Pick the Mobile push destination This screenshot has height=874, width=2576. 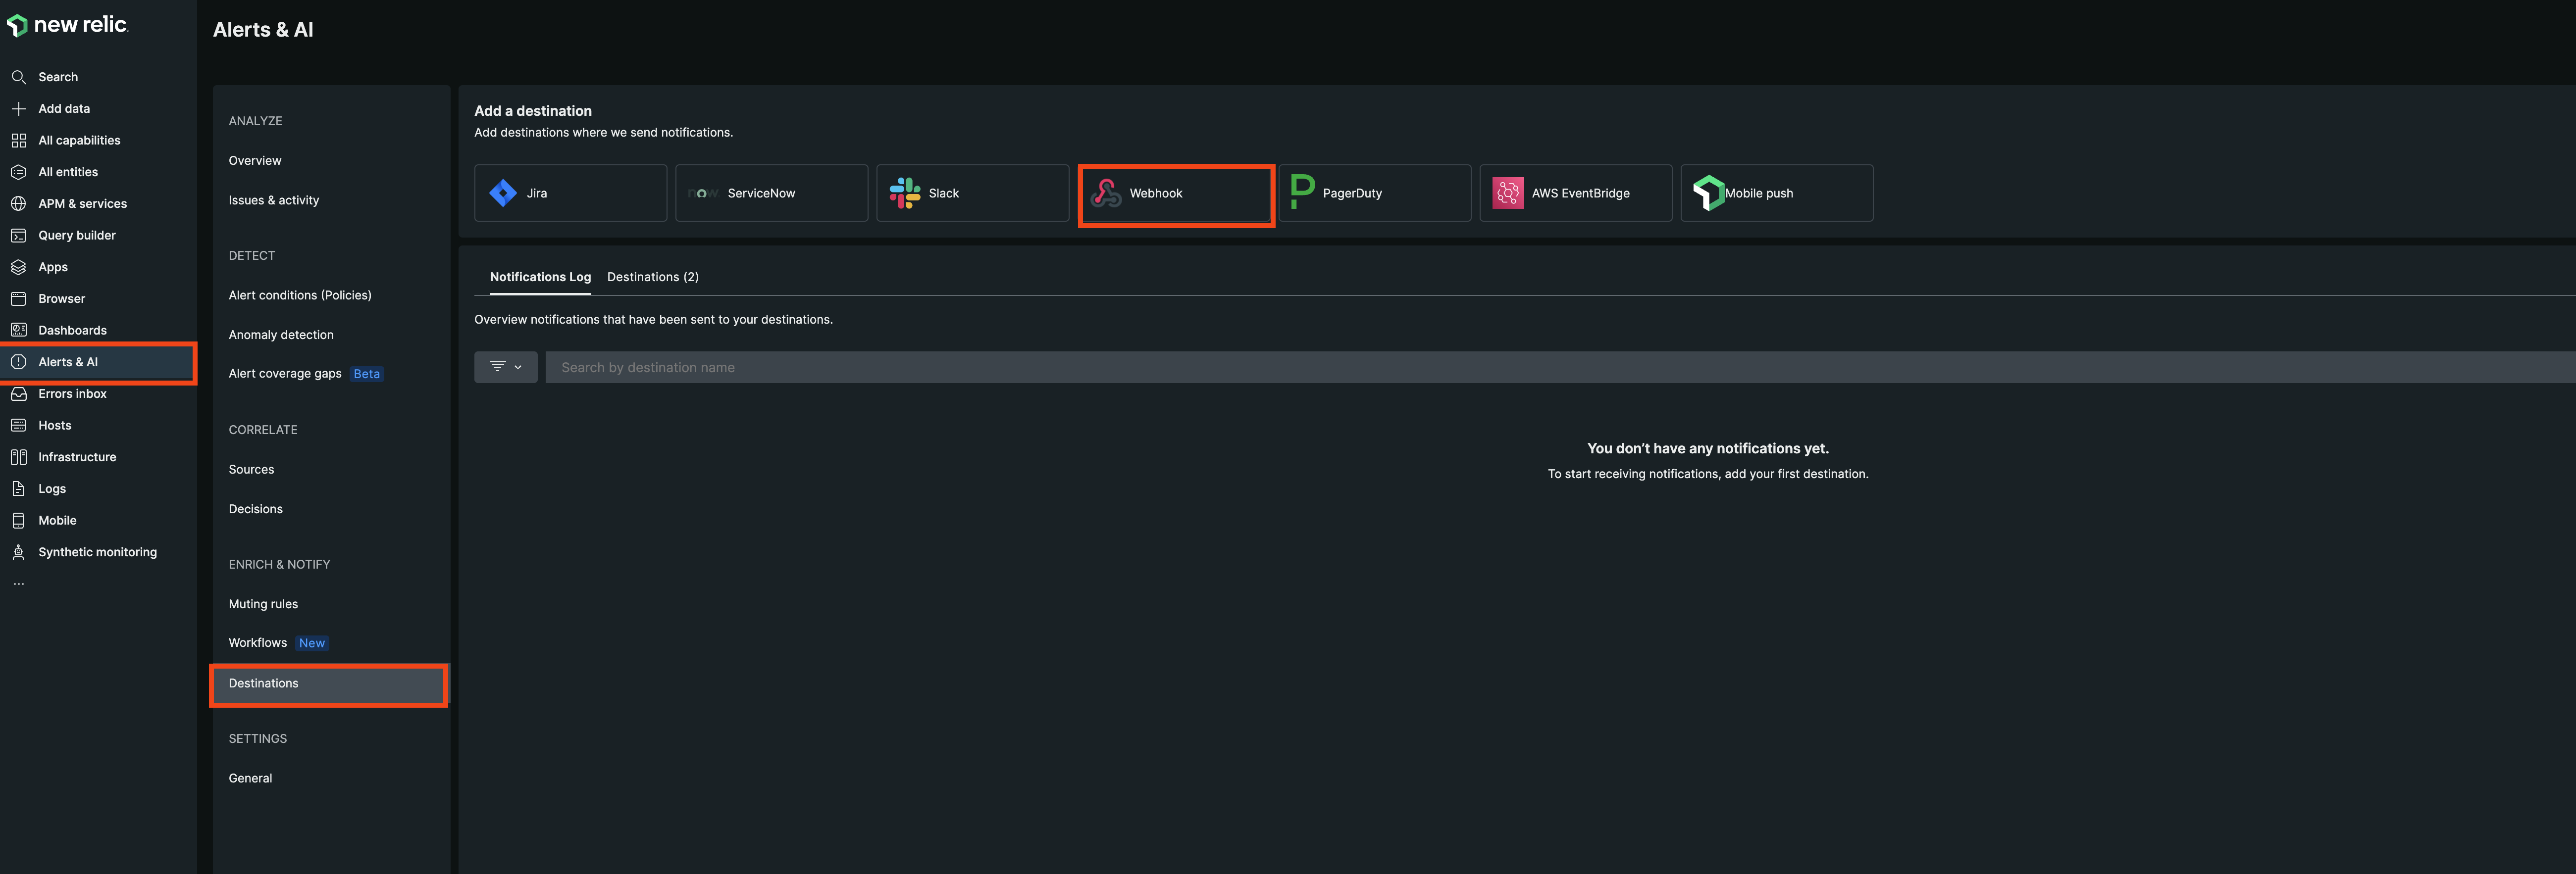point(1776,193)
